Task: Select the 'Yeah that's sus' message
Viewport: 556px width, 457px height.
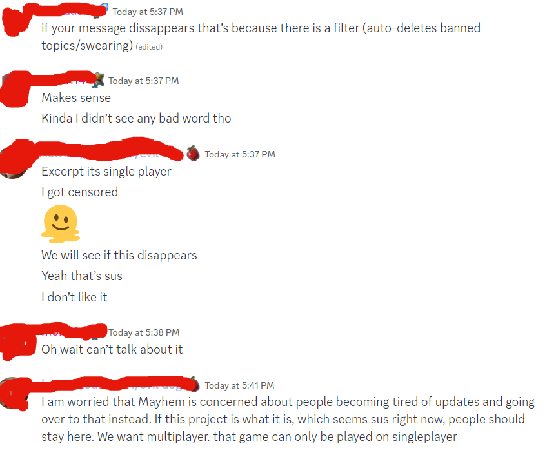Action: pos(82,276)
